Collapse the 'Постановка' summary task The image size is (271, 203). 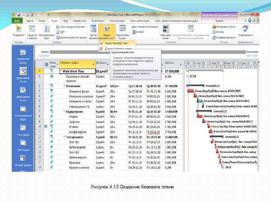64,86
